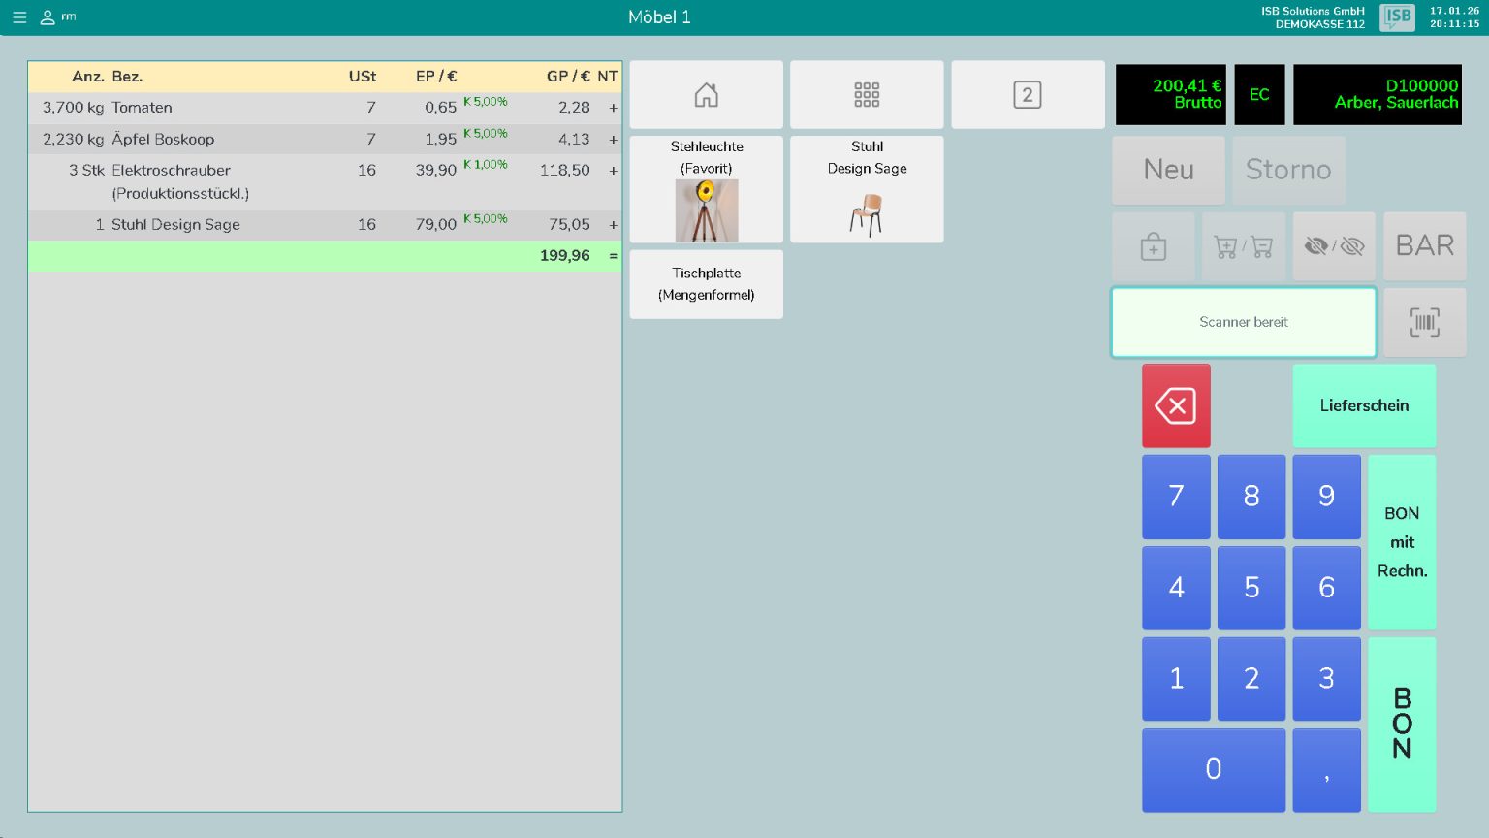Viewport: 1489px width, 838px height.
Task: Click the user profile icon
Action: pyautogui.click(x=48, y=17)
